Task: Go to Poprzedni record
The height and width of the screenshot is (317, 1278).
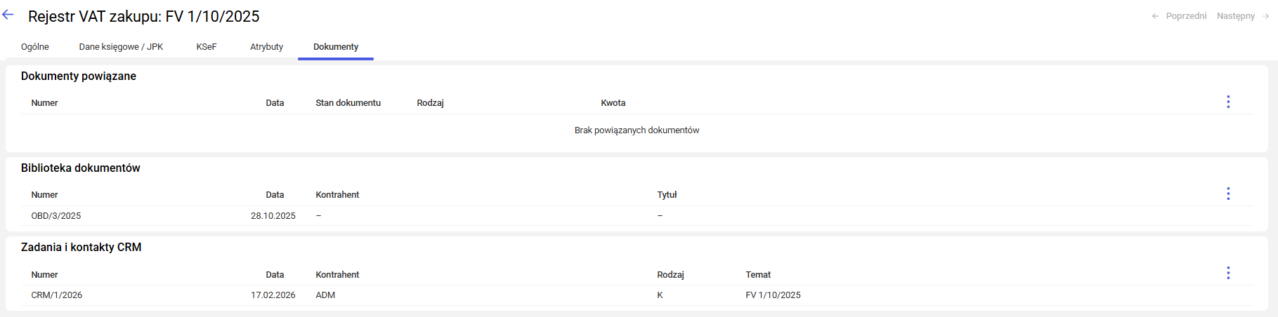Action: pos(1179,16)
